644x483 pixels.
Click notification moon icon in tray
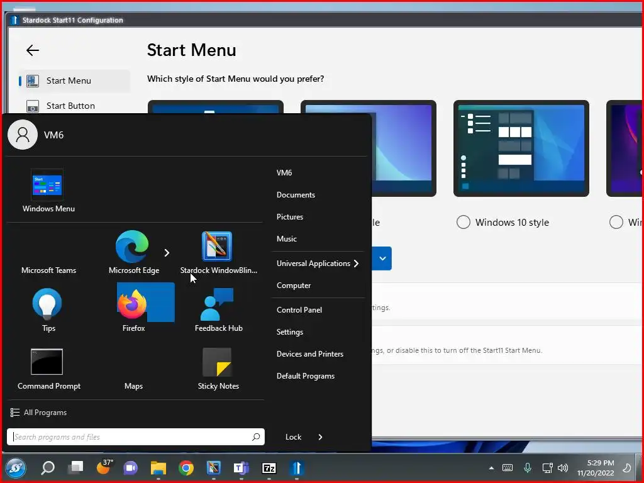click(x=627, y=468)
